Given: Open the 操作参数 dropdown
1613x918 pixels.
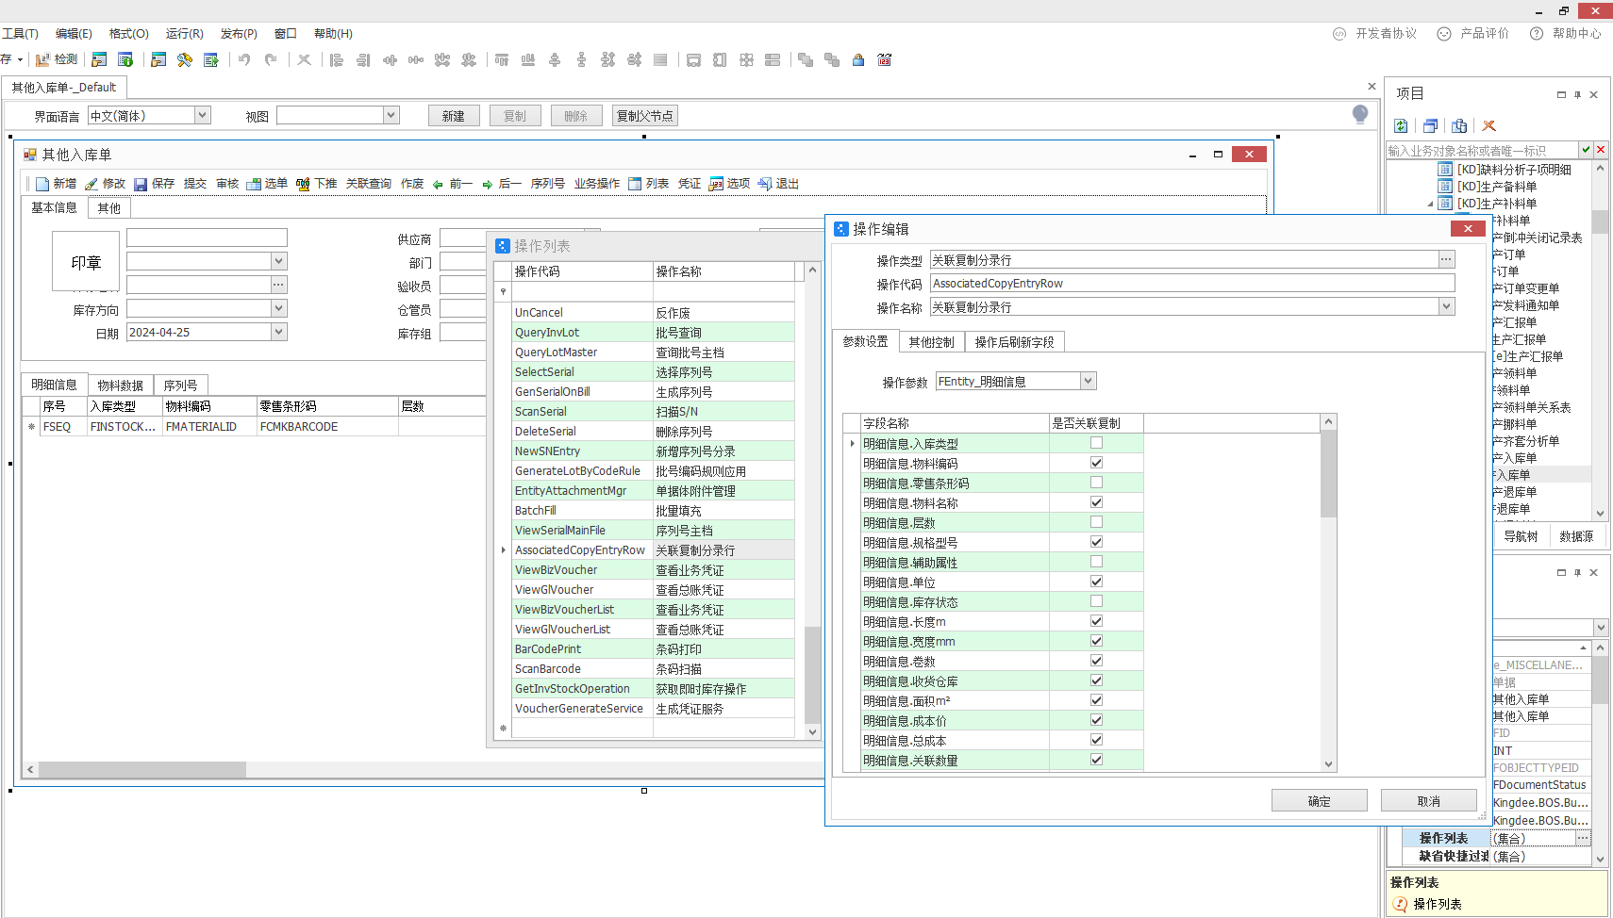Looking at the screenshot, I should click(1088, 381).
